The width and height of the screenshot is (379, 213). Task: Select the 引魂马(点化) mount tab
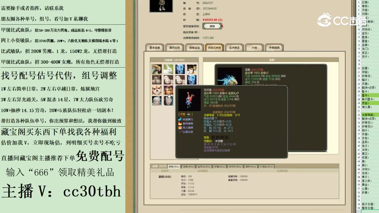(x=266, y=167)
